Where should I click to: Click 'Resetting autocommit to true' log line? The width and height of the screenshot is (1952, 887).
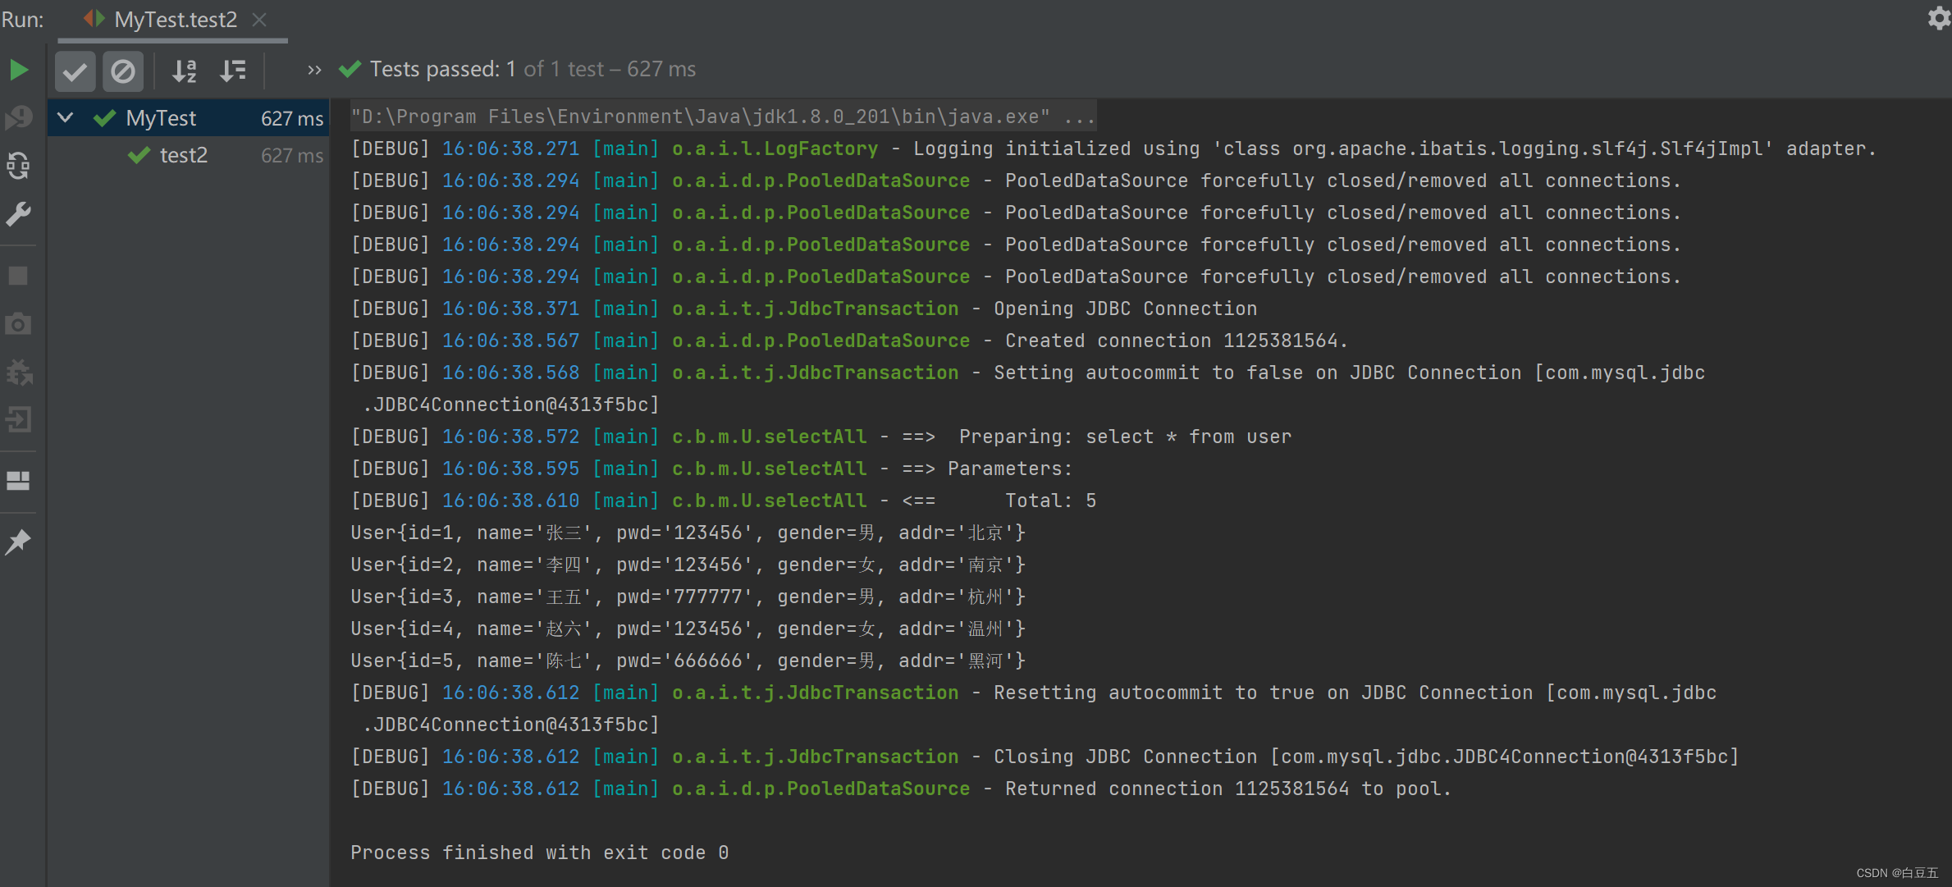click(x=1034, y=708)
